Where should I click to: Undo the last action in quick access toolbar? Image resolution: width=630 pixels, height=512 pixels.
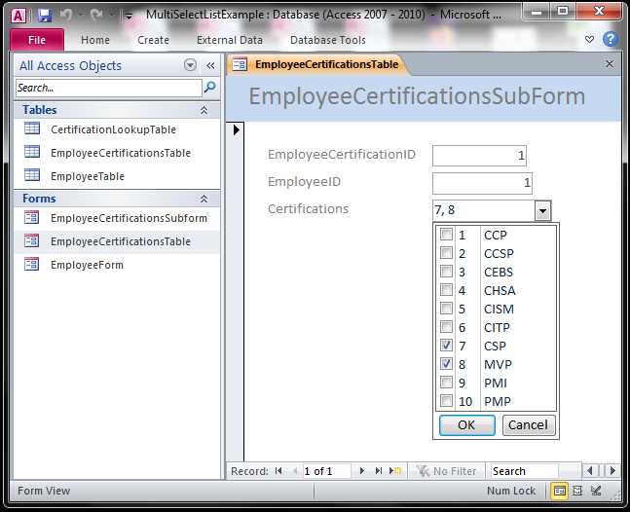(x=66, y=16)
